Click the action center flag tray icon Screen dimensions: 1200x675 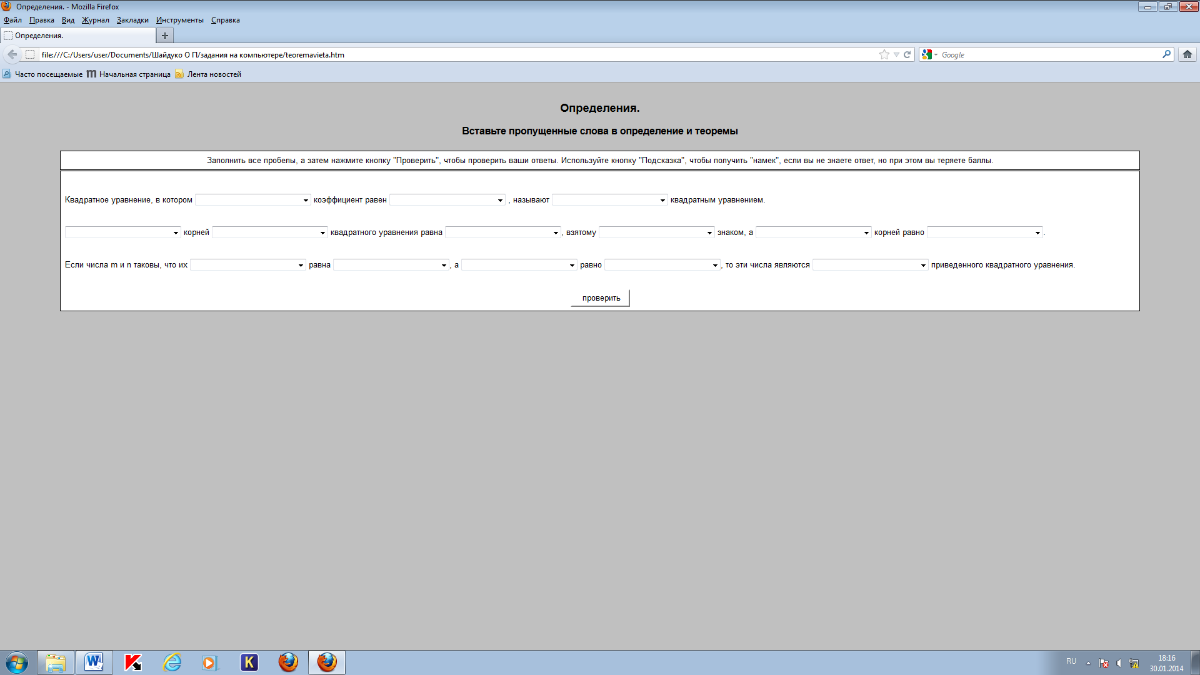click(x=1104, y=663)
